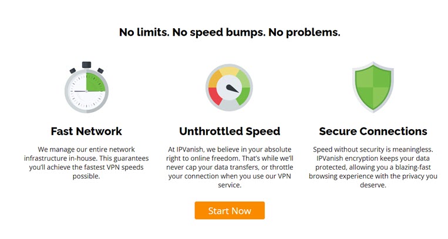Click the red segment of the gauge
Screen dimensions: 448x239
click(x=215, y=96)
